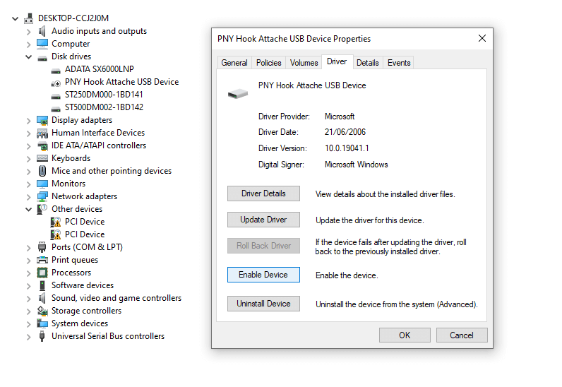Select the System devices label
This screenshot has height=387, width=562.
point(80,323)
